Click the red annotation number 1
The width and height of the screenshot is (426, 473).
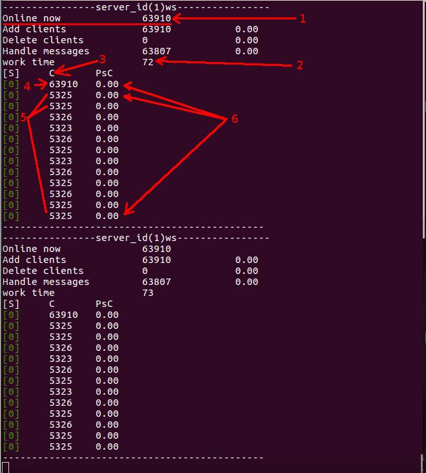(x=303, y=19)
